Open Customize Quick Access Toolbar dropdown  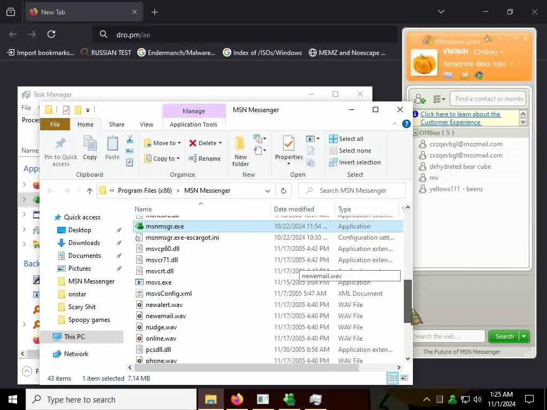tap(88, 110)
